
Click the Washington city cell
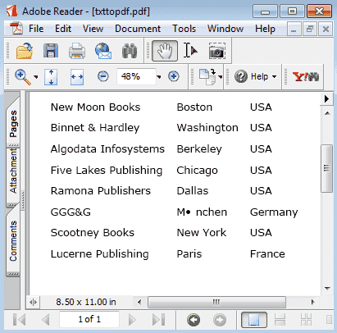point(207,128)
